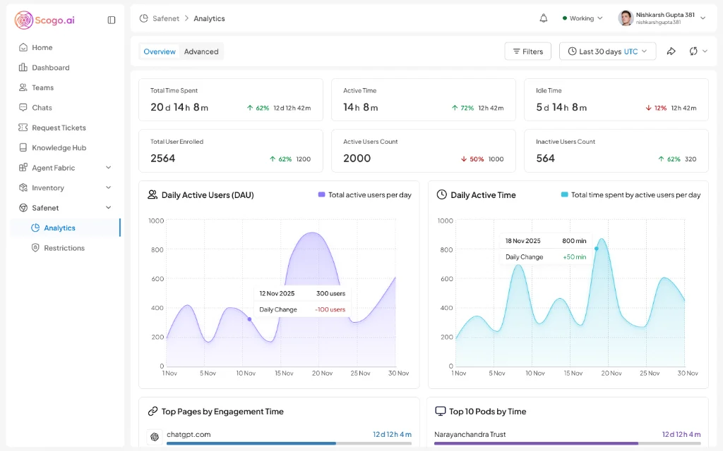
Task: Click the notification bell icon
Action: click(543, 18)
